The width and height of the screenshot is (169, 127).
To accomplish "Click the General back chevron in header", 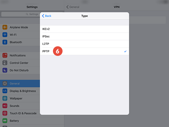I will [67, 7].
